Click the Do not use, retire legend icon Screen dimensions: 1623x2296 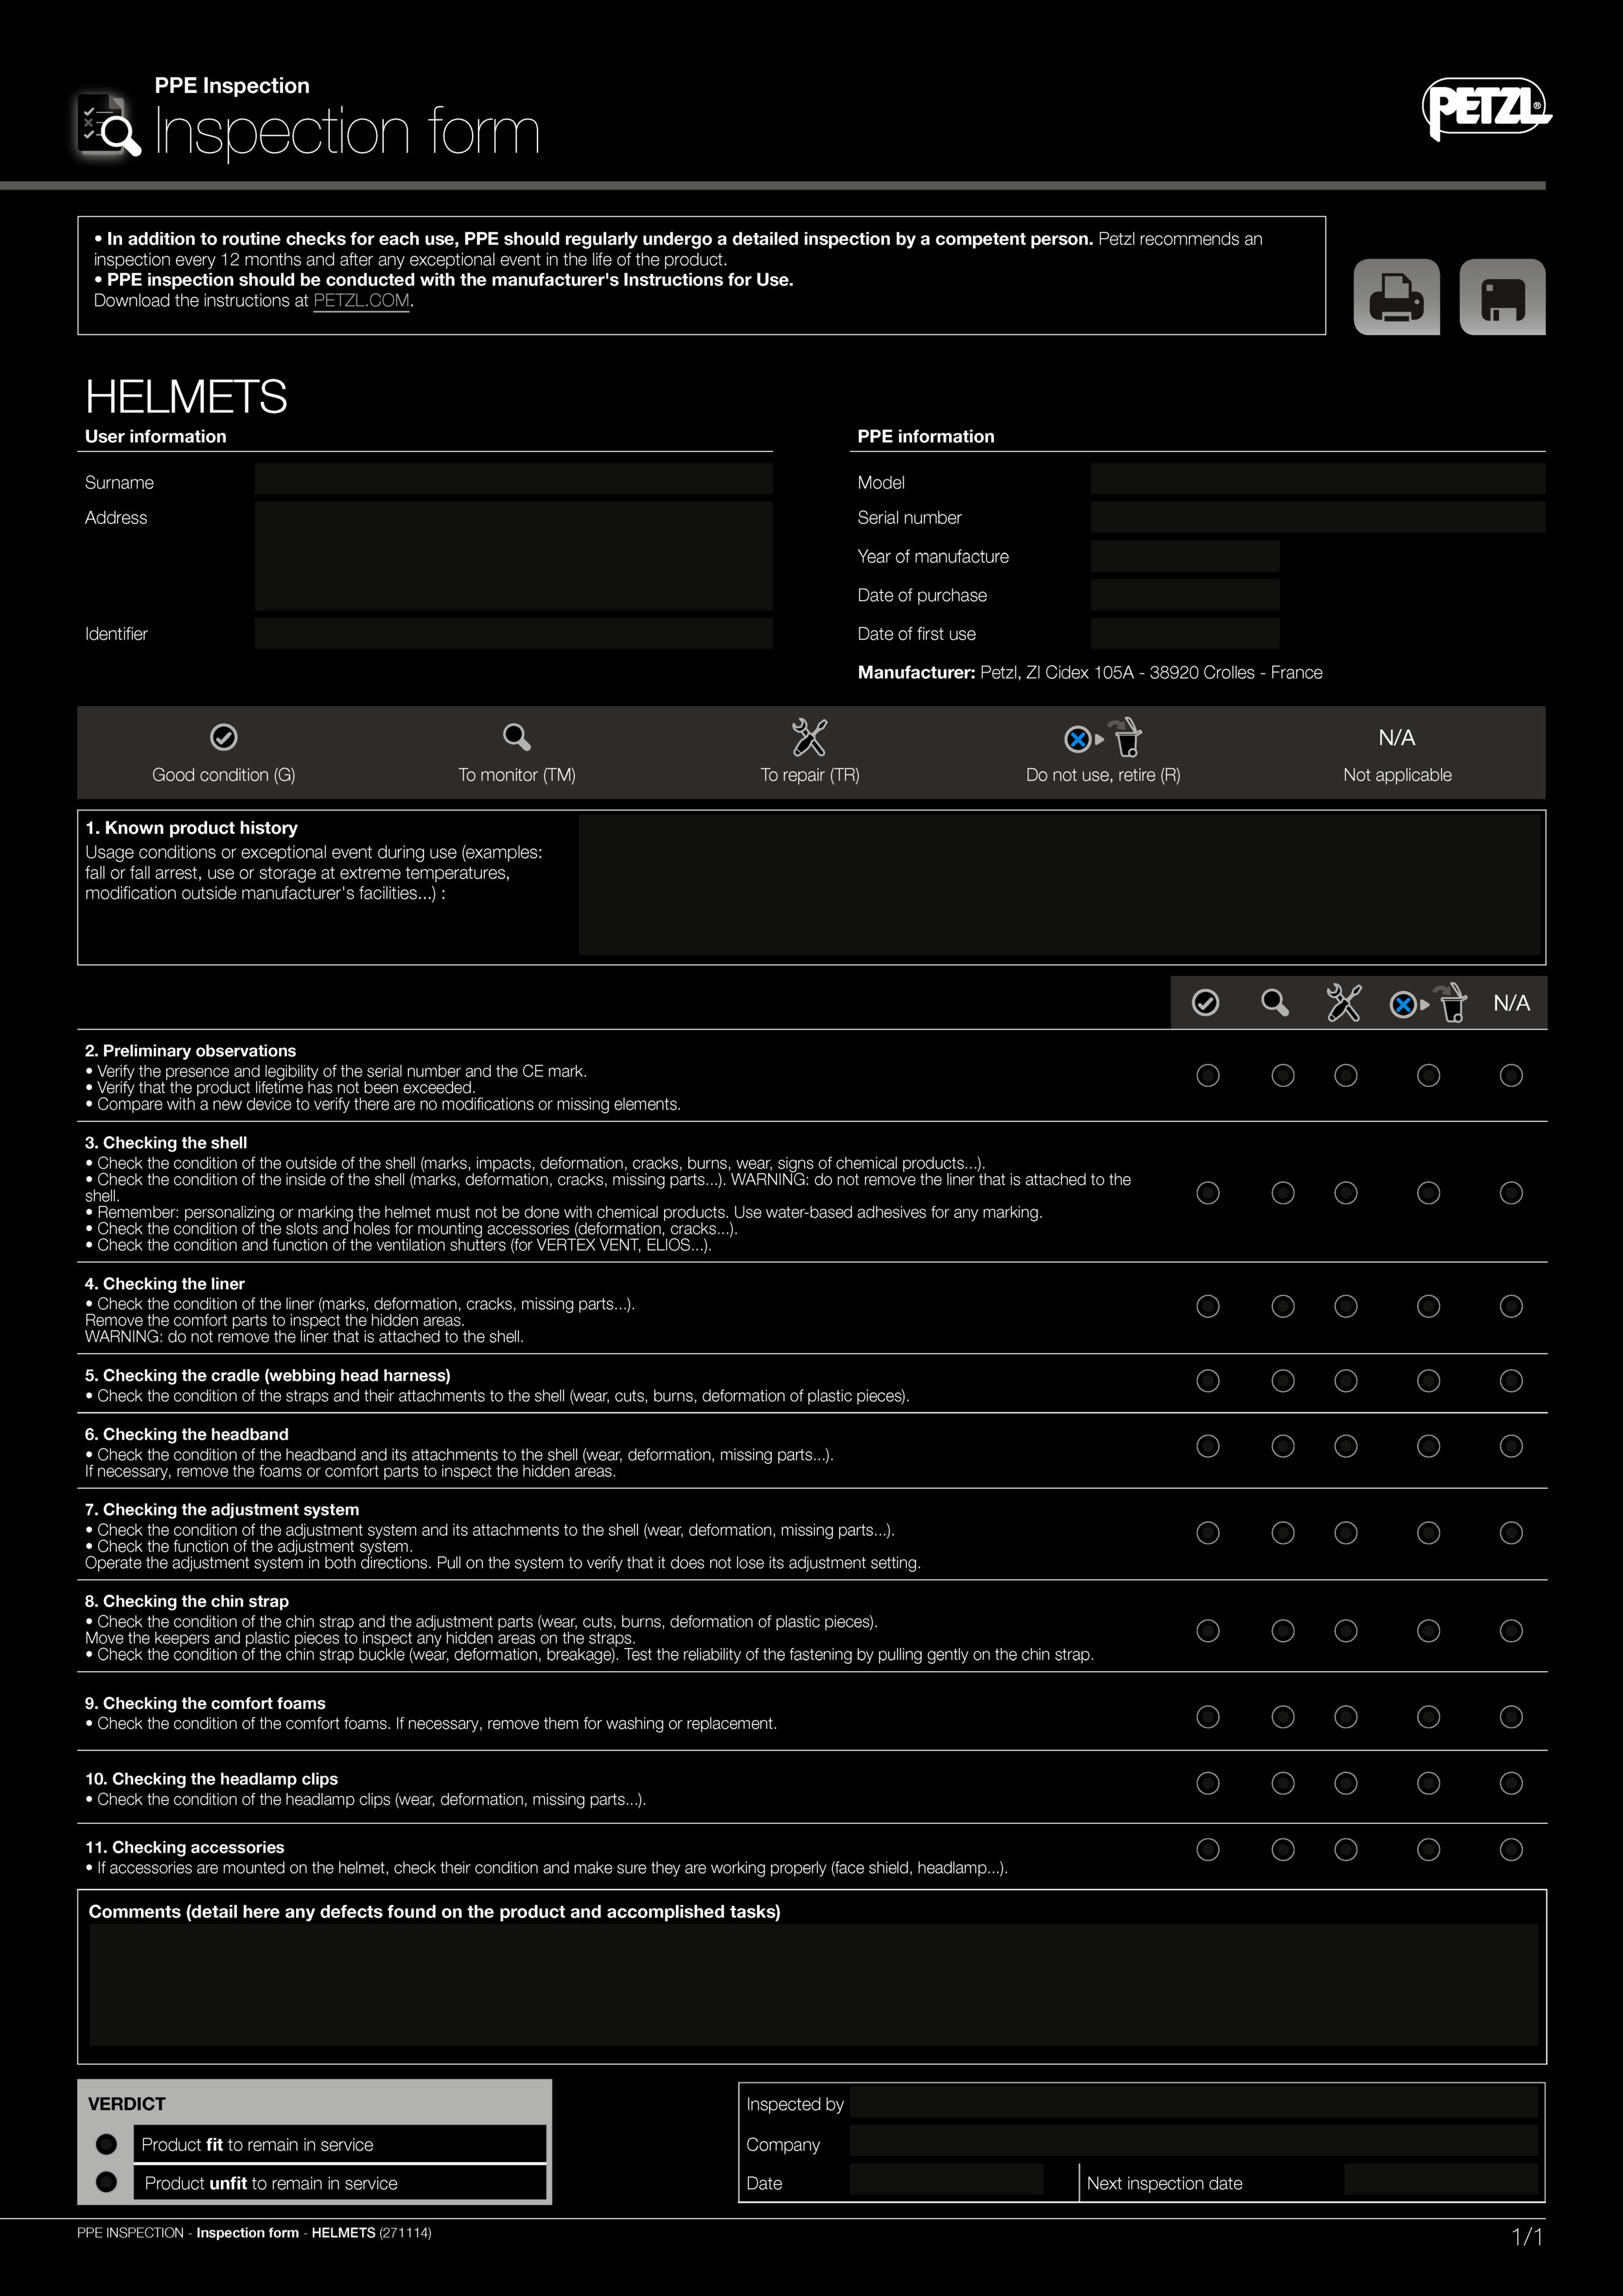1103,738
